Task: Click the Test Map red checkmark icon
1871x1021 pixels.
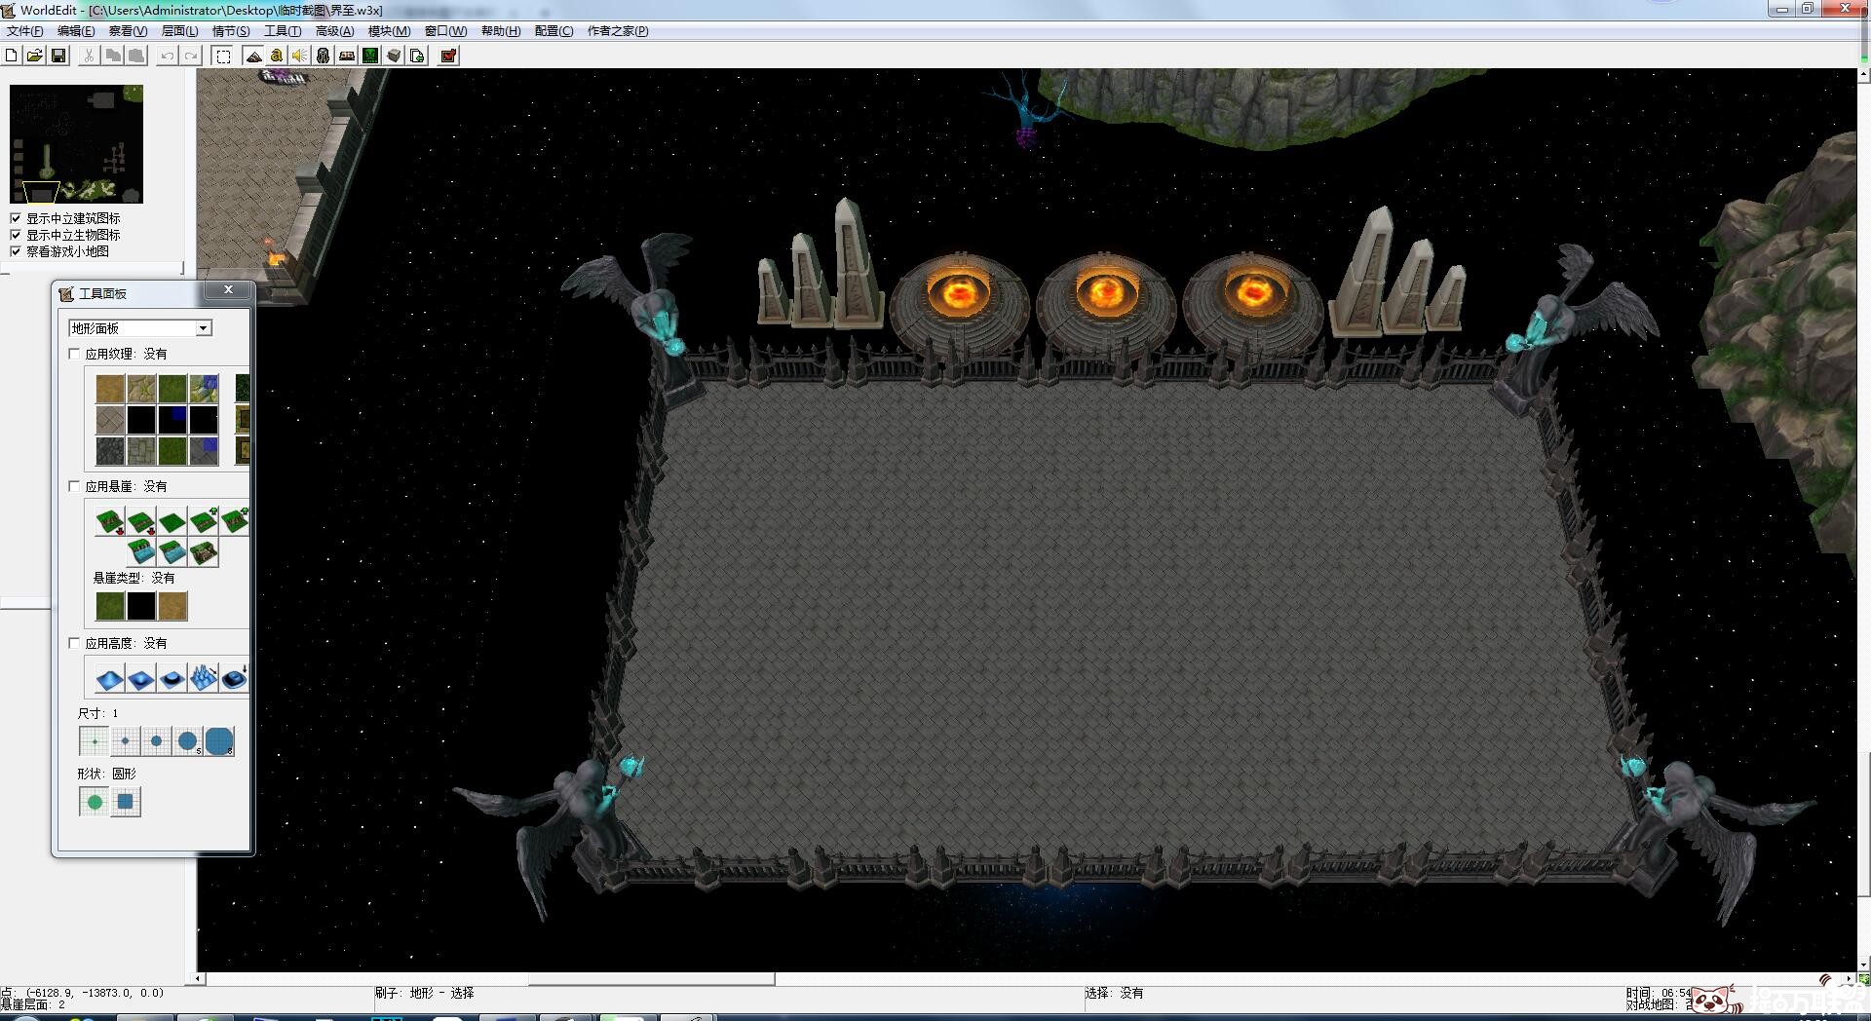Action: pos(448,56)
